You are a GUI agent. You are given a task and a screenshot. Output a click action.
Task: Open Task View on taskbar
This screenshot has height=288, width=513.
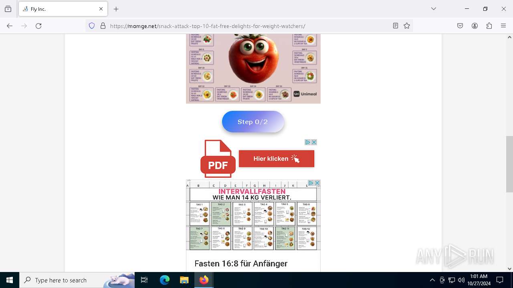pyautogui.click(x=144, y=280)
